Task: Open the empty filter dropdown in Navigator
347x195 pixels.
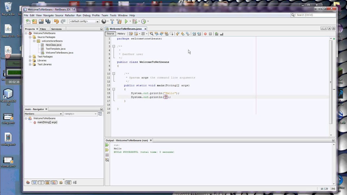Action: pyautogui.click(x=80, y=114)
